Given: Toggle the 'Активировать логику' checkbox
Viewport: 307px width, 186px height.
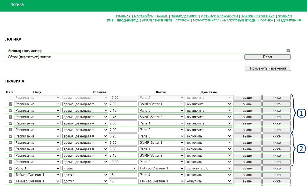Looking at the screenshot, I should point(288,51).
